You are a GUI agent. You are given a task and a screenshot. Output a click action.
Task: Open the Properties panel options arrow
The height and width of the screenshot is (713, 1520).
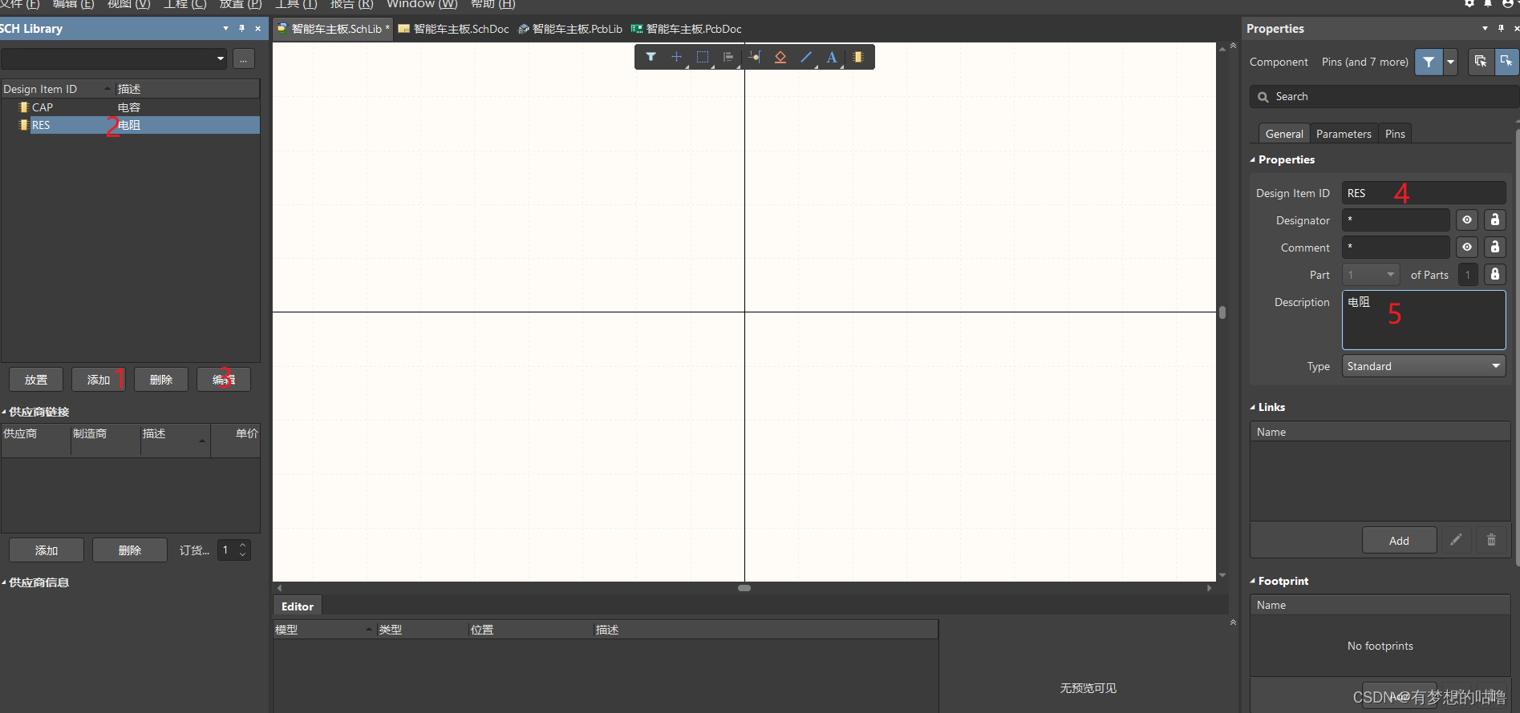1485,28
